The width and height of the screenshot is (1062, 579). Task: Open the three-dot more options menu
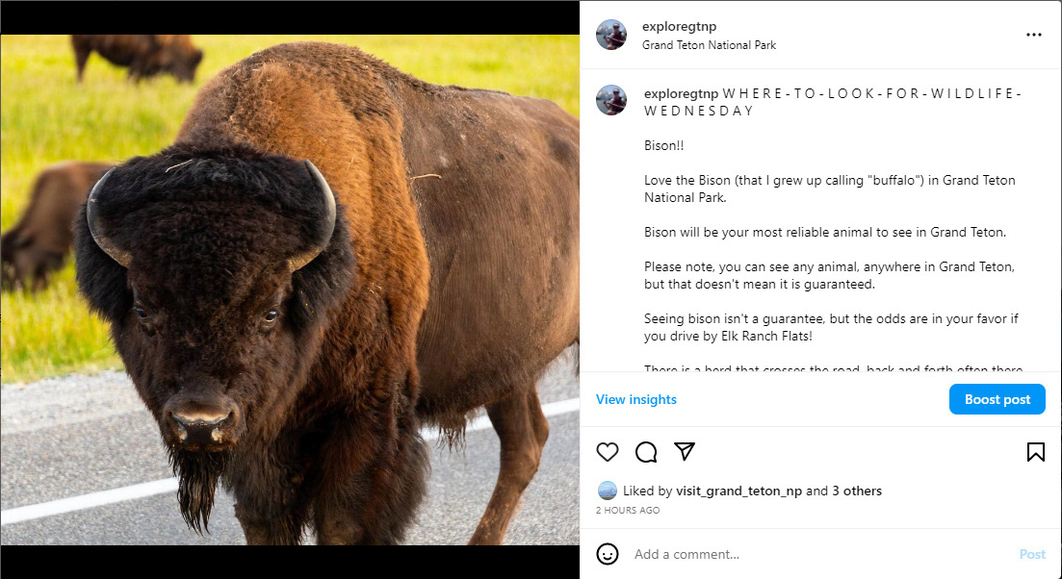(1034, 35)
